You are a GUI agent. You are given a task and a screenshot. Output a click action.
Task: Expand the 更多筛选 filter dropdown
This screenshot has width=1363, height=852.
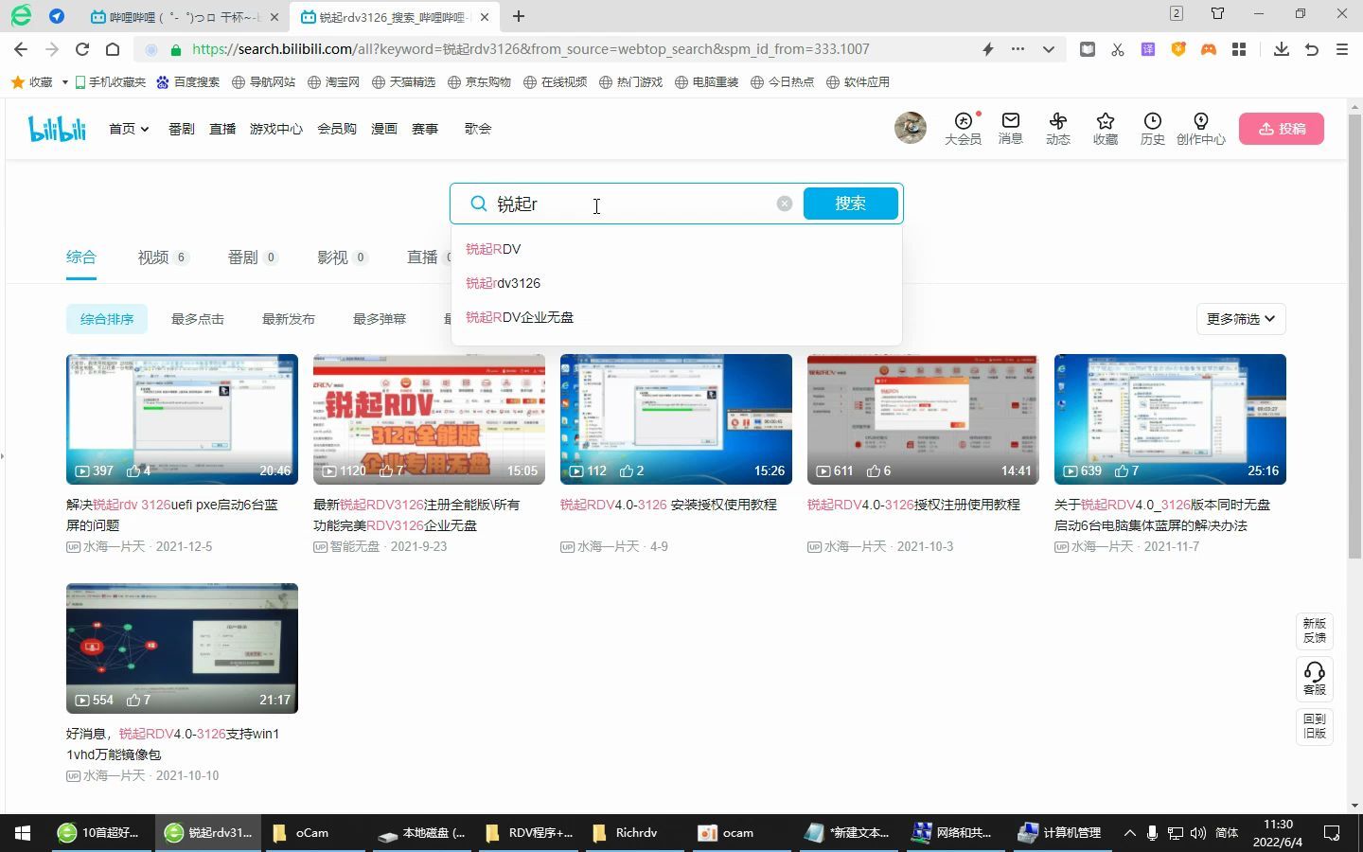tap(1241, 319)
